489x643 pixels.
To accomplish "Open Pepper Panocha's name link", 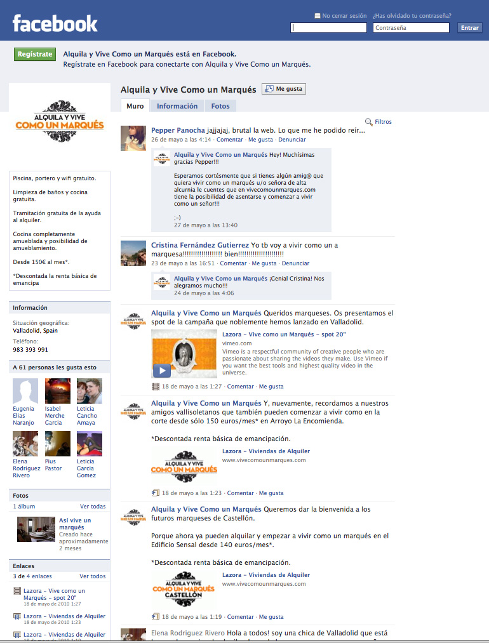I will click(178, 130).
